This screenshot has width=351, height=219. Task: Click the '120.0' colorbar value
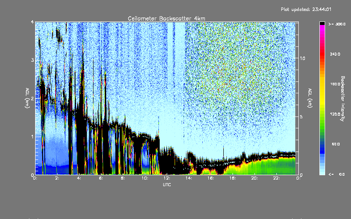335,114
